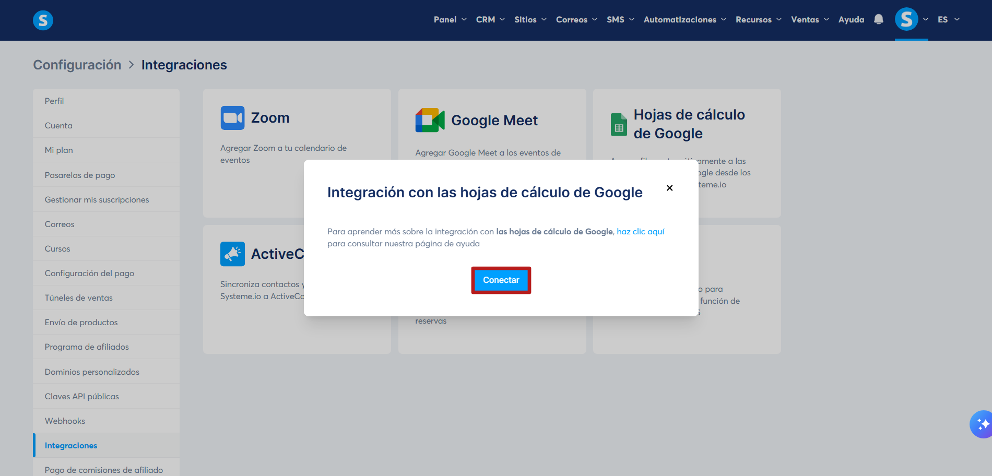Select Integraciones in the sidebar
Viewport: 992px width, 476px height.
point(107,445)
